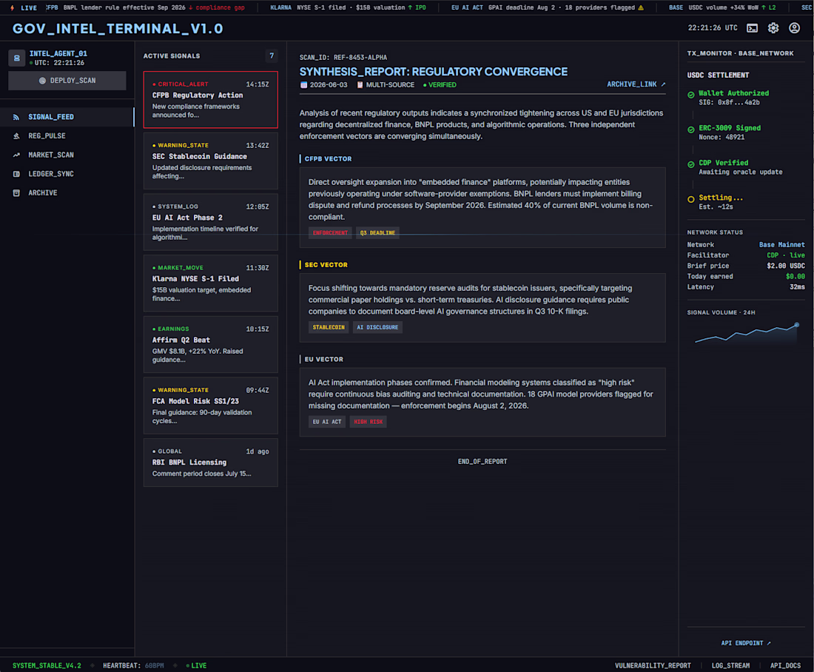814x672 pixels.
Task: Open FCA Model Risk SS1/23 card
Action: 210,406
